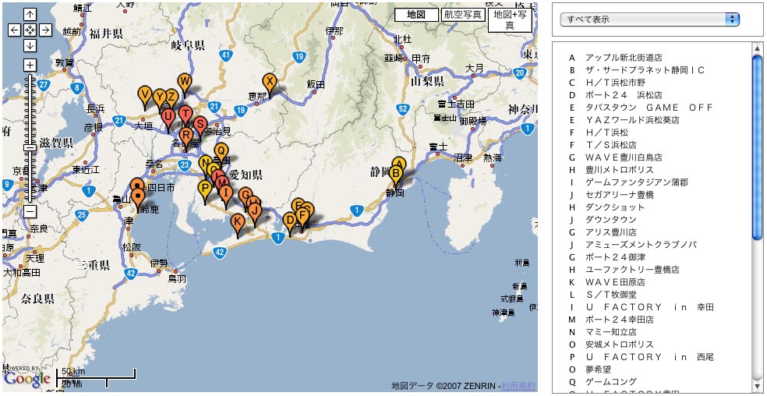Open the 利用規約 terms link

point(518,386)
